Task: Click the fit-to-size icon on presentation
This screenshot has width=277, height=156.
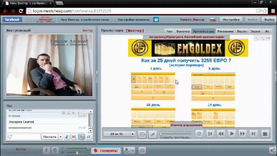Action: (x=268, y=38)
